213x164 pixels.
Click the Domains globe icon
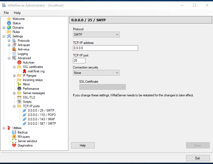pos(9,28)
